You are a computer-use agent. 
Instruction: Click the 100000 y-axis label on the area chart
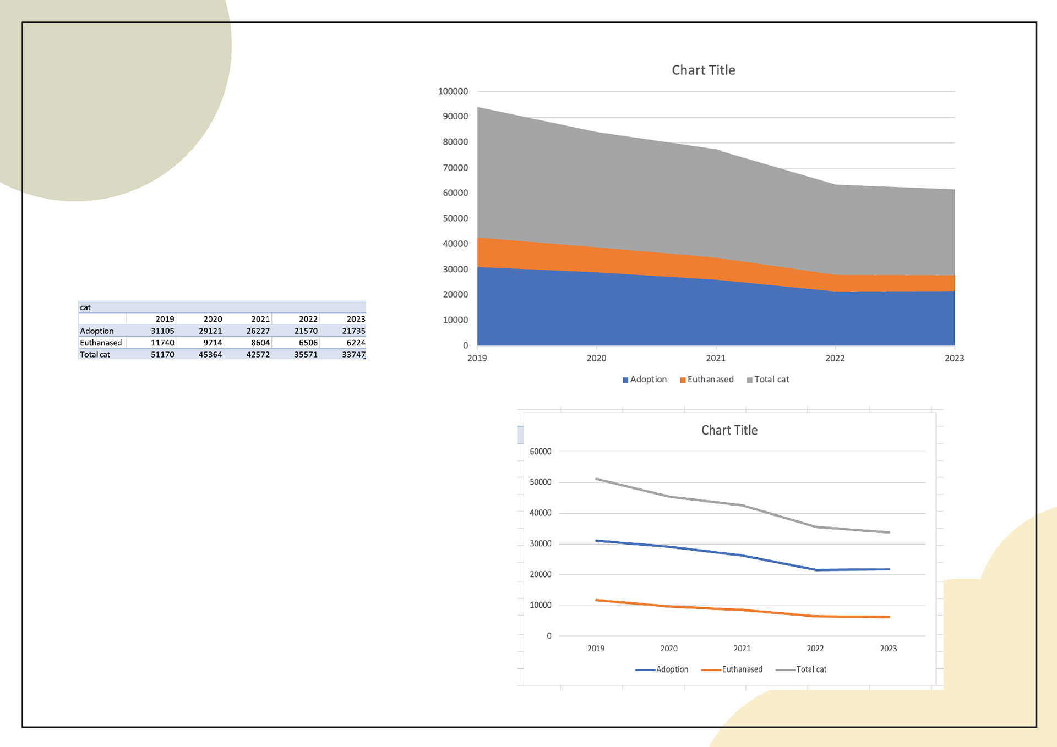[x=453, y=91]
